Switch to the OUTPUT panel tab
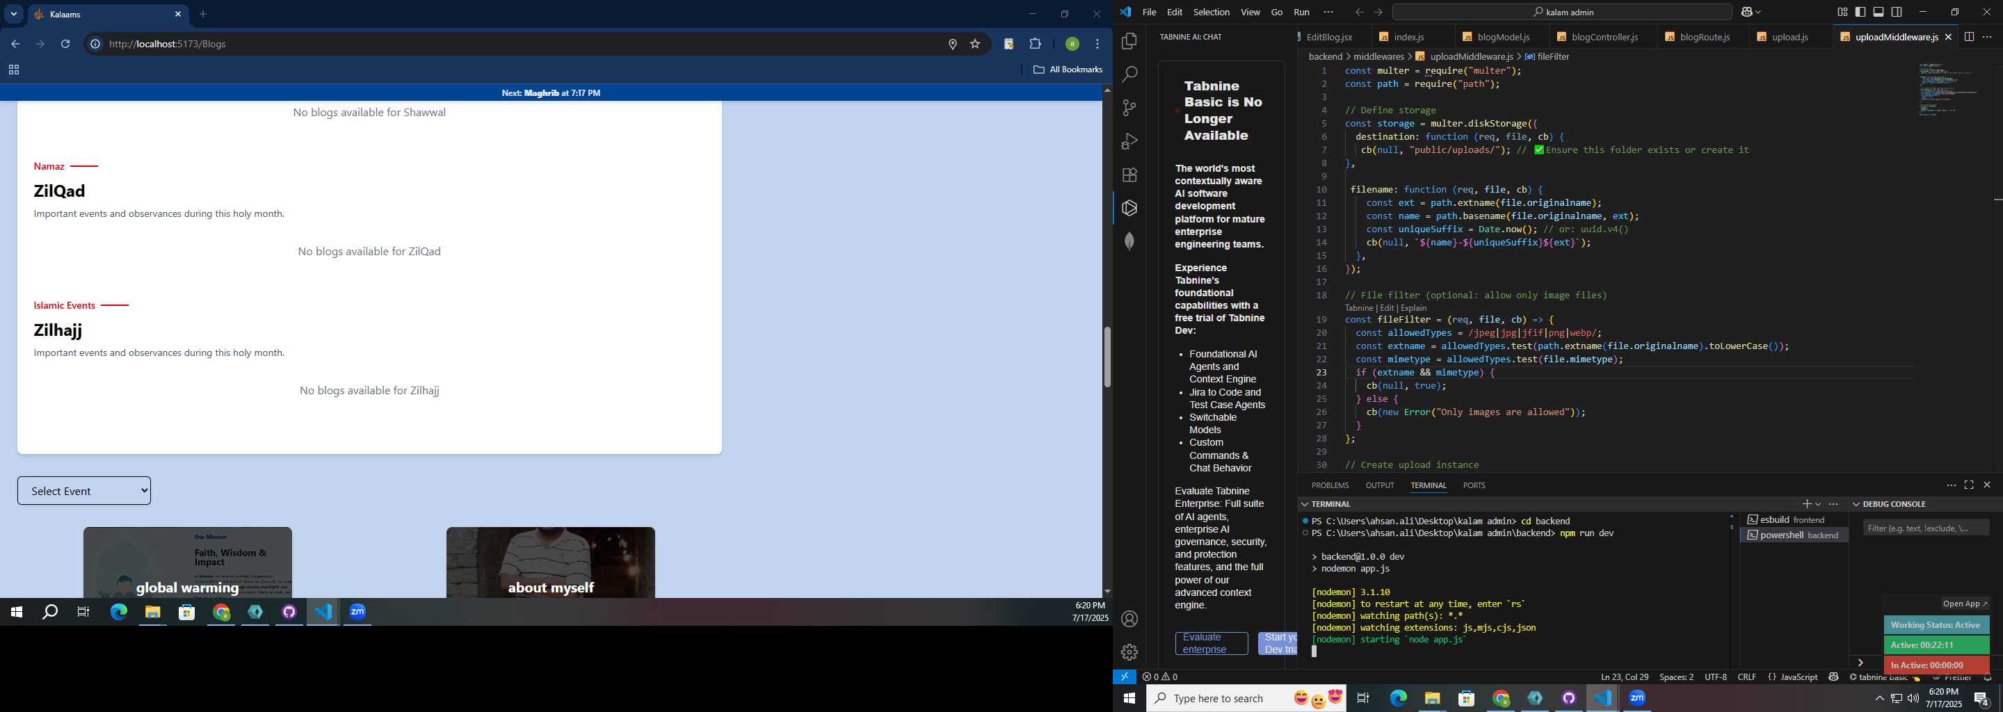2003x712 pixels. click(x=1379, y=485)
